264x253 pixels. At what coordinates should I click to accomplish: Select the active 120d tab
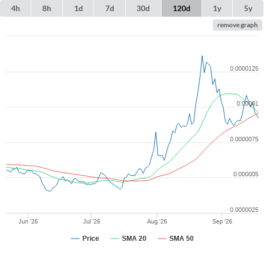[182, 8]
